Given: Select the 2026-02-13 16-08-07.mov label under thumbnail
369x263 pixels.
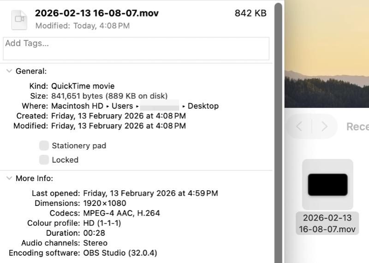Looking at the screenshot, I should tap(327, 223).
